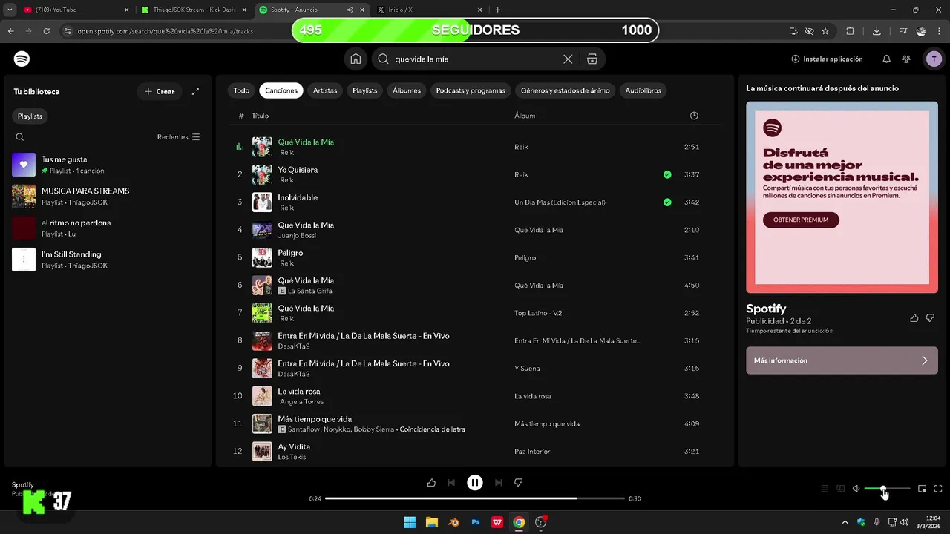This screenshot has height=534, width=950.
Task: Select Canciones filter tab
Action: [x=281, y=90]
